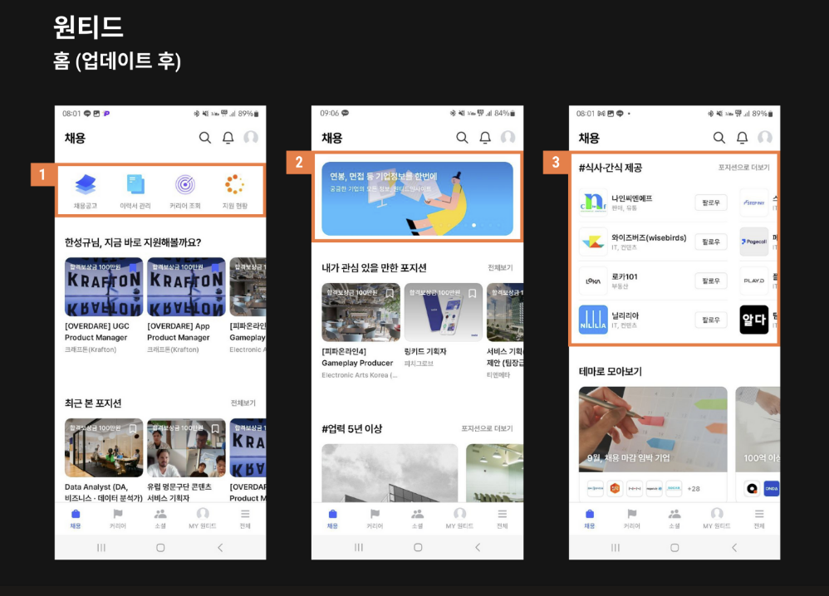The image size is (829, 596).
Task: Open the 이력서 관리 shortcut icon
Action: coord(135,190)
